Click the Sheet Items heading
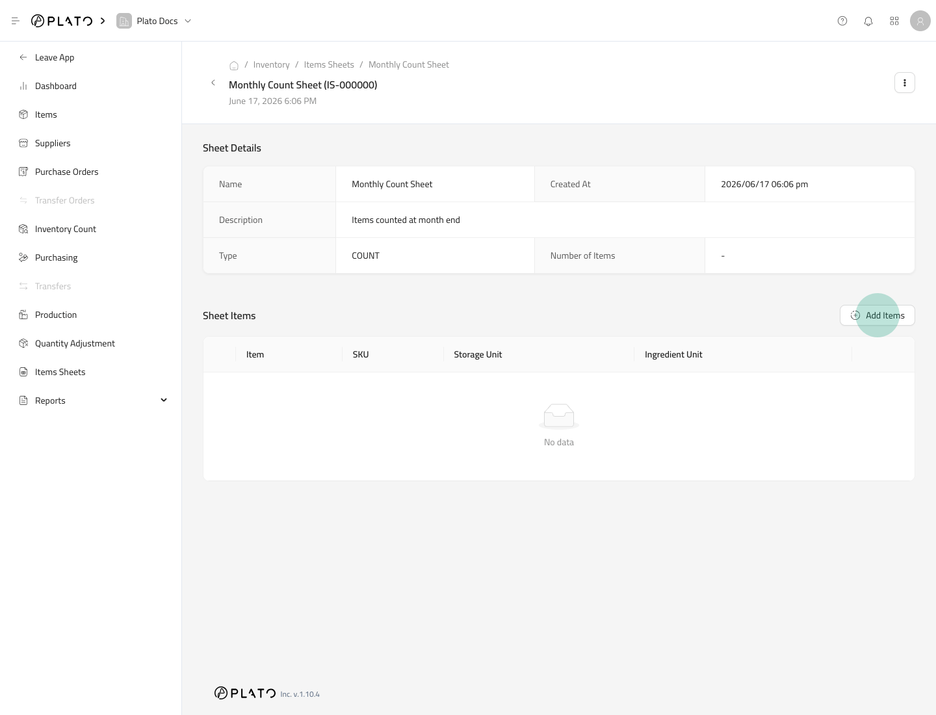 coord(229,315)
